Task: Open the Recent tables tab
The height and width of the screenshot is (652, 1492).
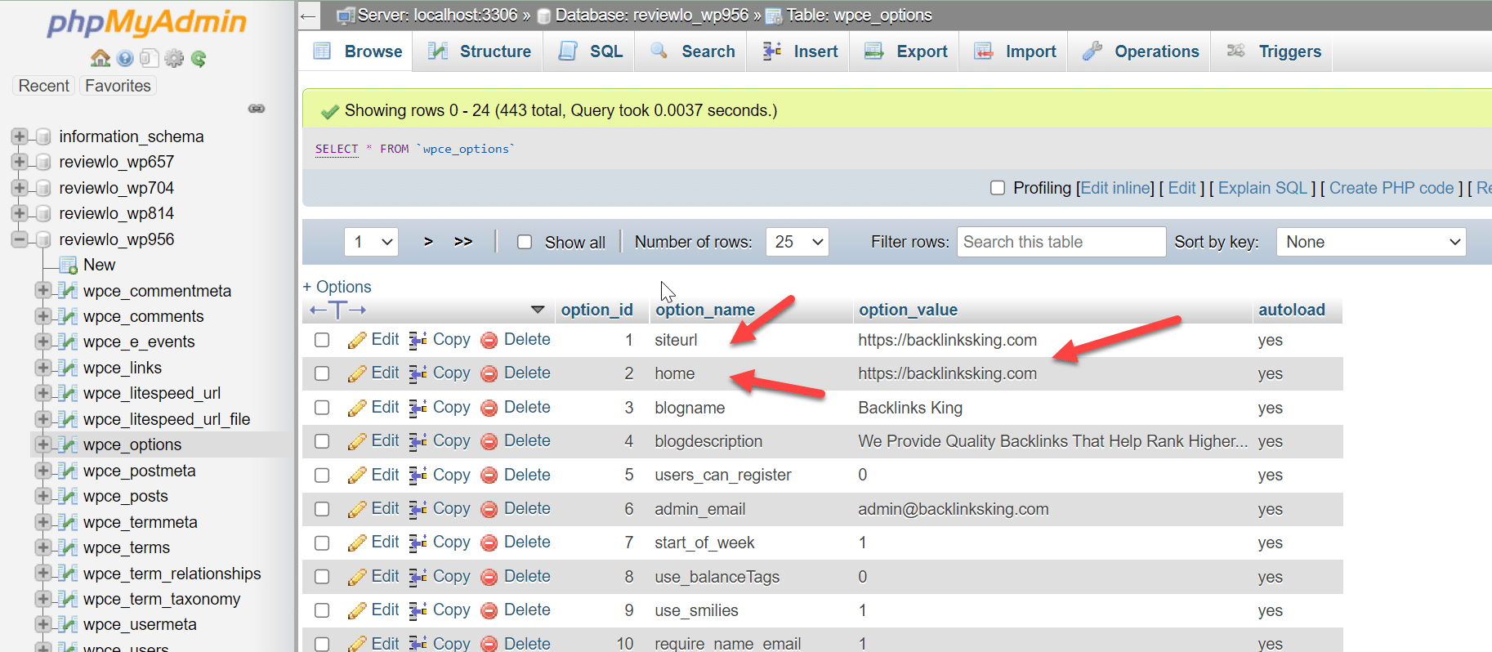Action: click(x=44, y=86)
